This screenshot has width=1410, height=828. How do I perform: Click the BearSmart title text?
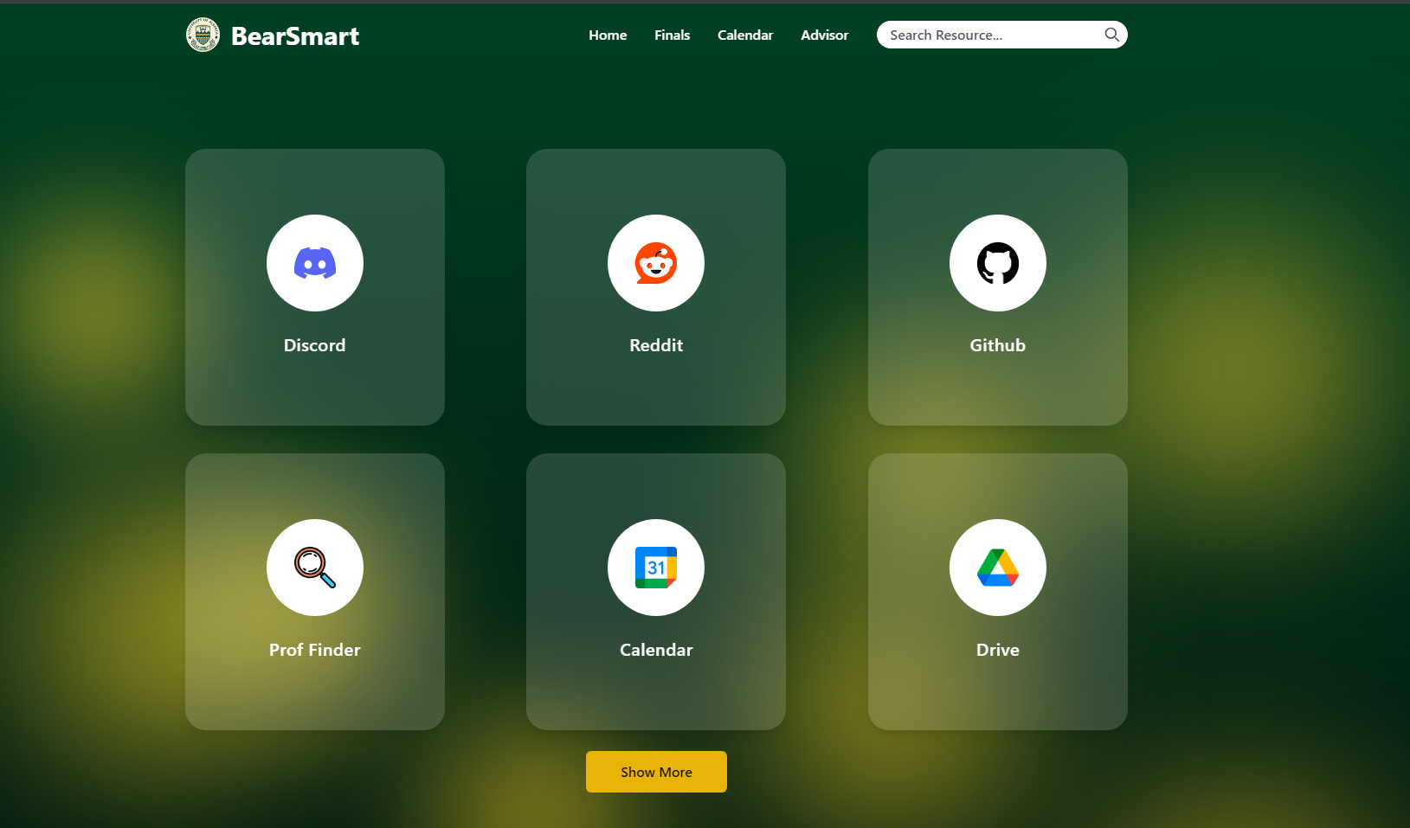point(295,35)
